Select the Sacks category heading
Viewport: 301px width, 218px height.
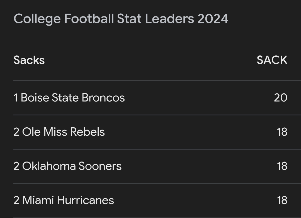[29, 60]
